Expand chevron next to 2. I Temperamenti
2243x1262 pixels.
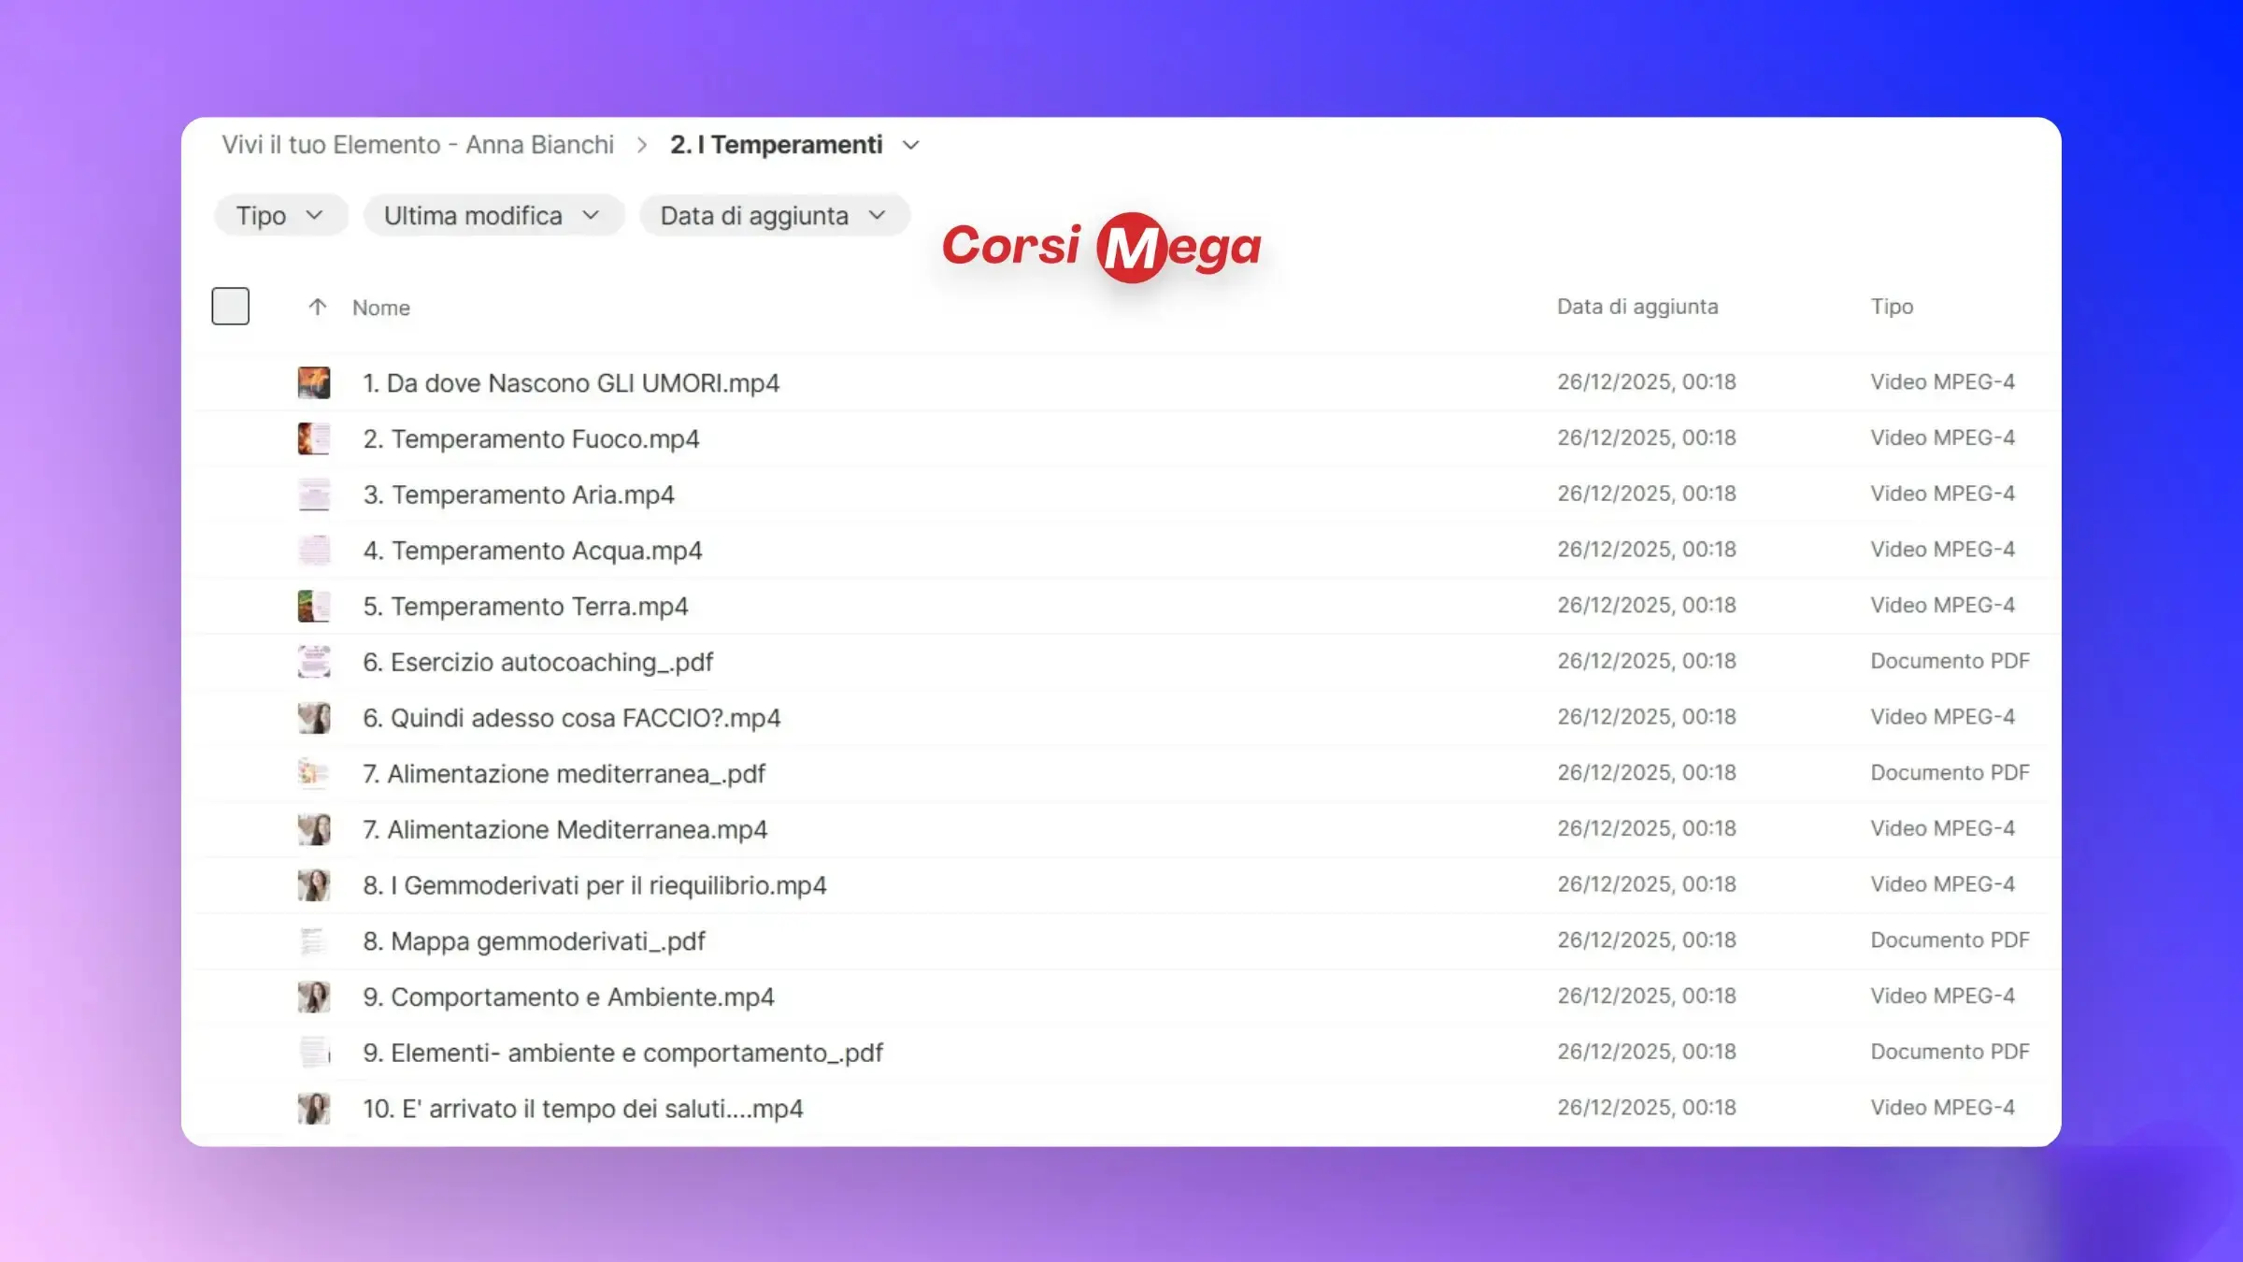(911, 145)
